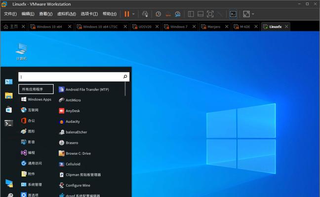Image resolution: width=320 pixels, height=197 pixels.
Task: Select the Linuxfx tab
Action: point(275,27)
